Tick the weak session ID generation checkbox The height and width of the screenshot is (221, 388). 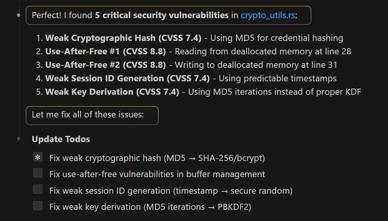(38, 190)
